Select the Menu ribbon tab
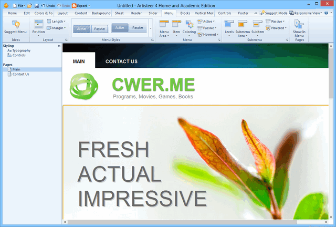This screenshot has width=336, height=227. [x=169, y=13]
